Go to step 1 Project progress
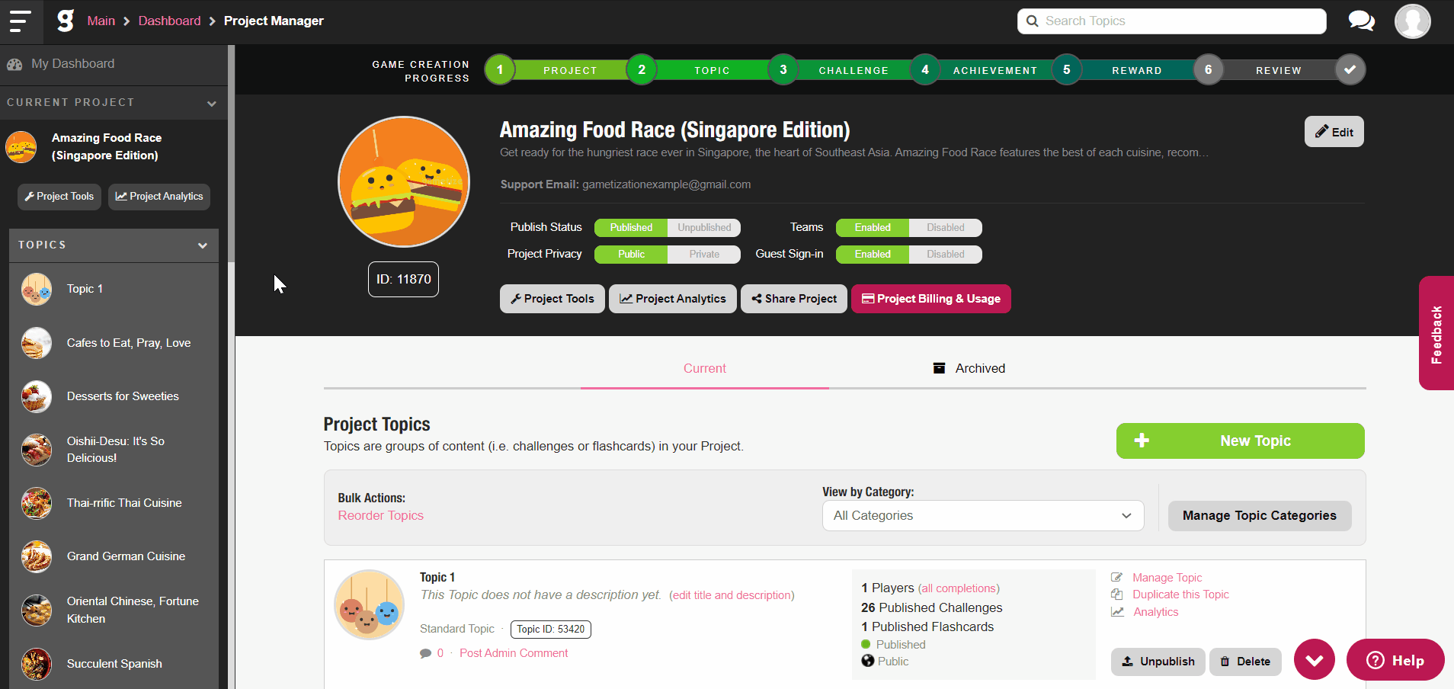 (500, 69)
